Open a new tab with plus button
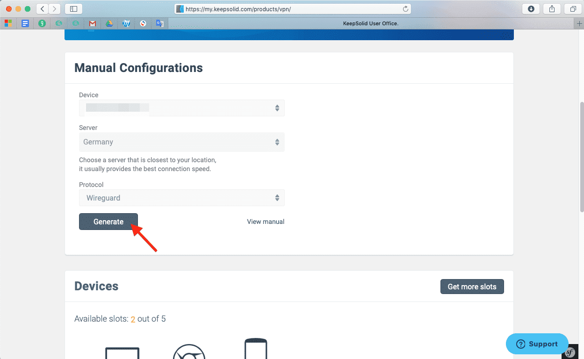 click(579, 23)
